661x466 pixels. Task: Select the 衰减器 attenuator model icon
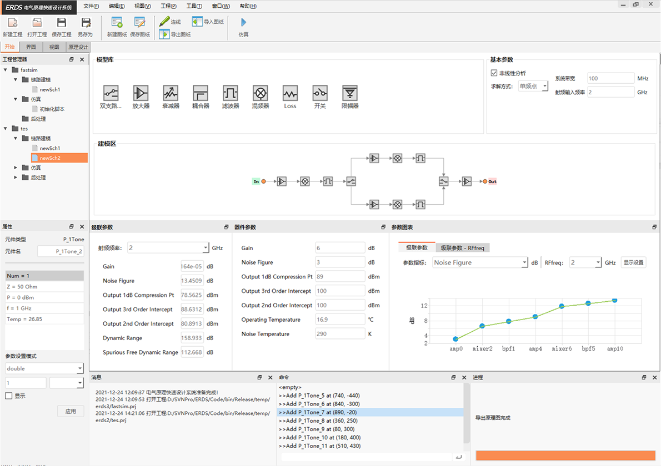pos(171,93)
